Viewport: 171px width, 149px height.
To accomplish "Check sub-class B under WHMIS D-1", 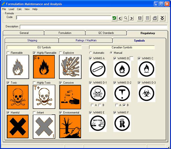I will point(100,105).
